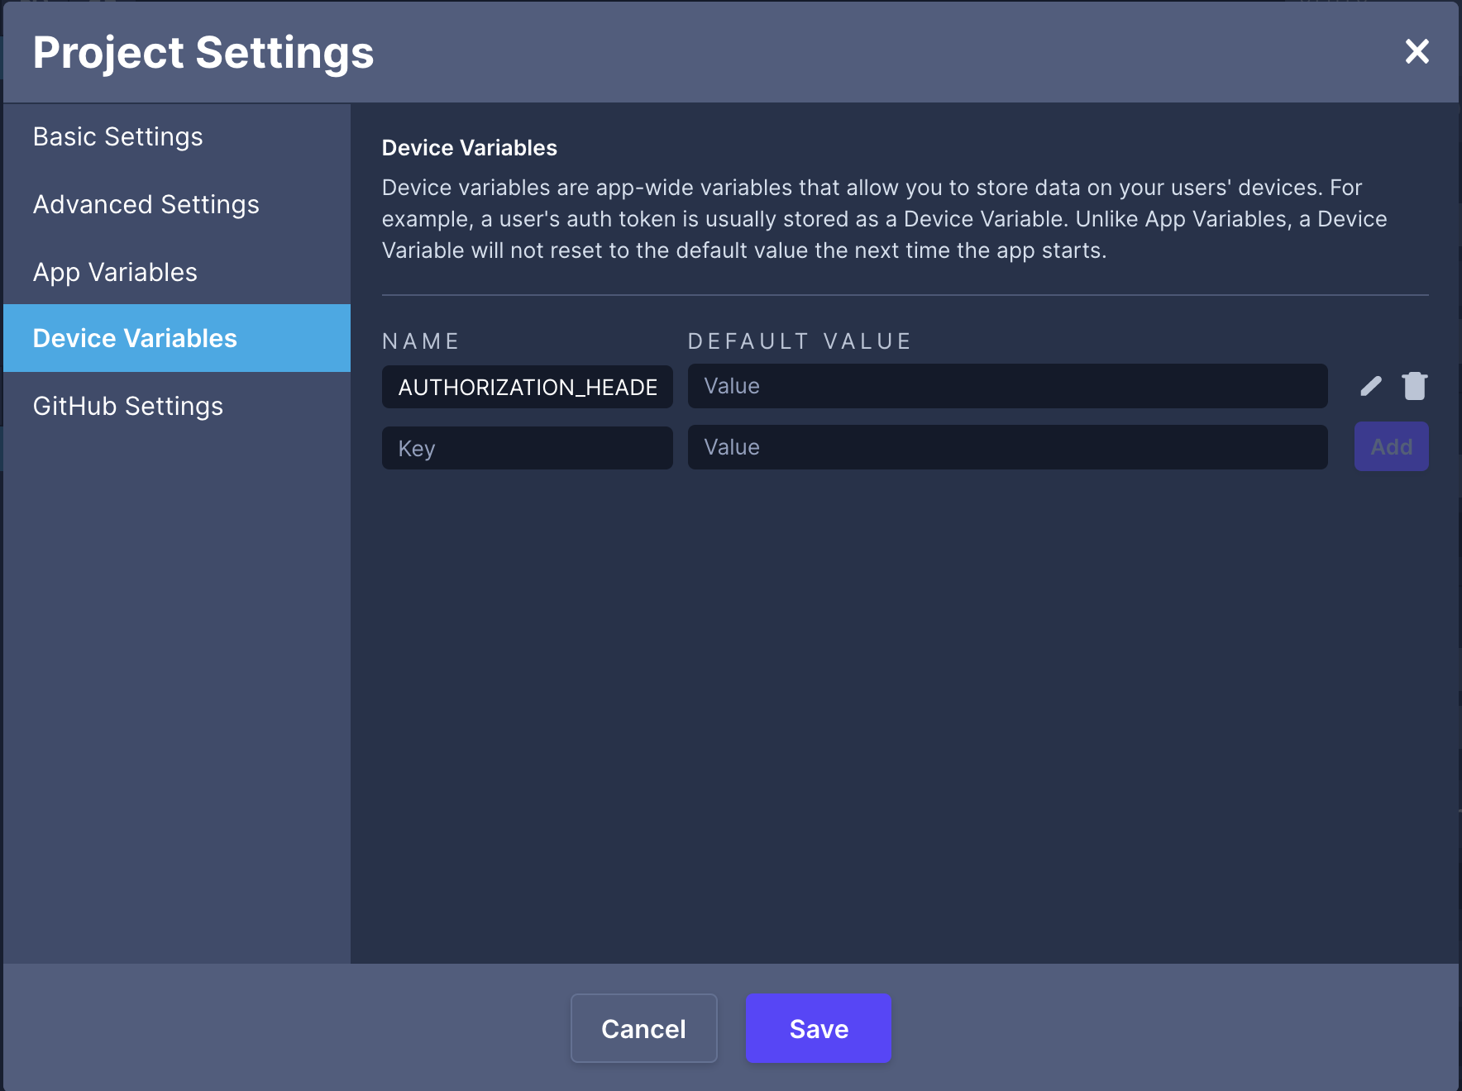Click the Project Settings dialog title
Image resolution: width=1462 pixels, height=1091 pixels.
click(x=203, y=52)
